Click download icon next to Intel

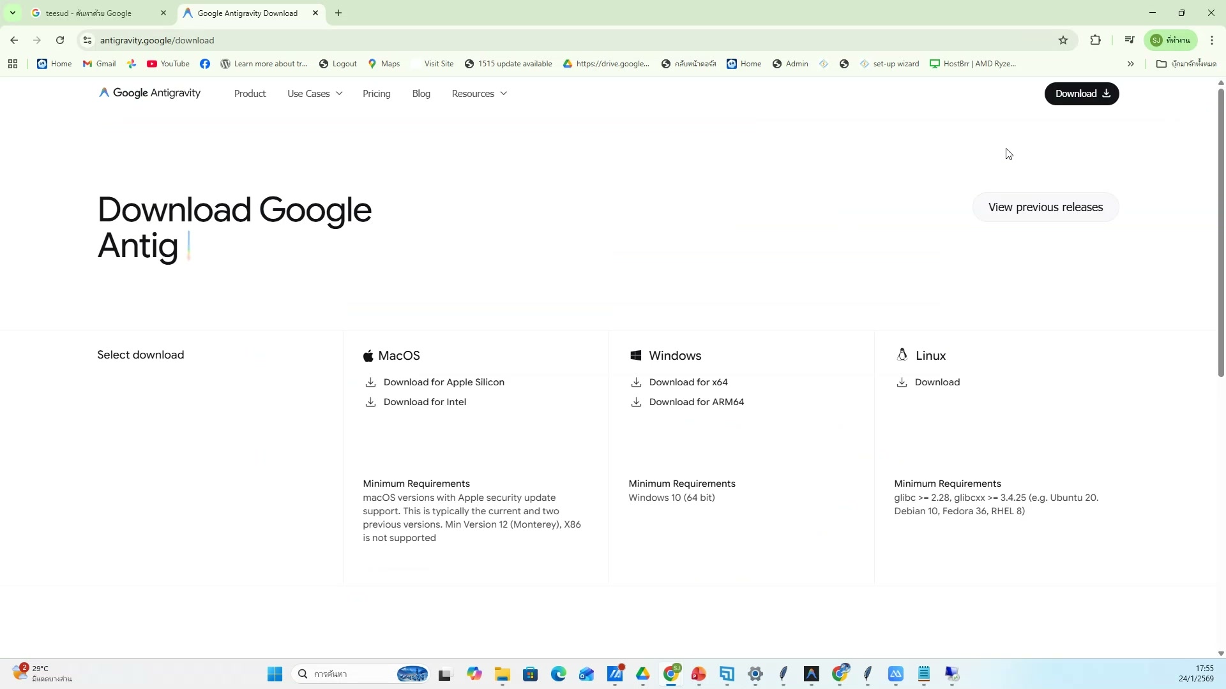[x=370, y=402]
